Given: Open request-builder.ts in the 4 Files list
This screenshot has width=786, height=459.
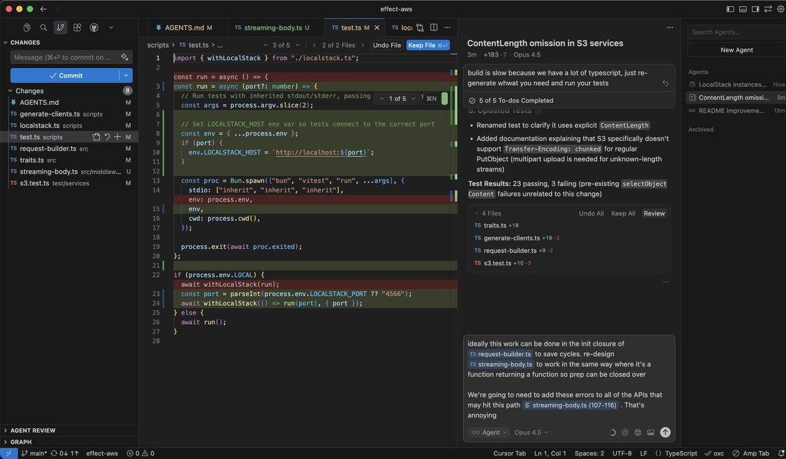Looking at the screenshot, I should 510,251.
